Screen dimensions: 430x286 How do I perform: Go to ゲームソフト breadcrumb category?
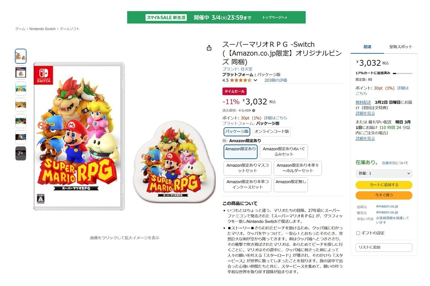pos(70,29)
